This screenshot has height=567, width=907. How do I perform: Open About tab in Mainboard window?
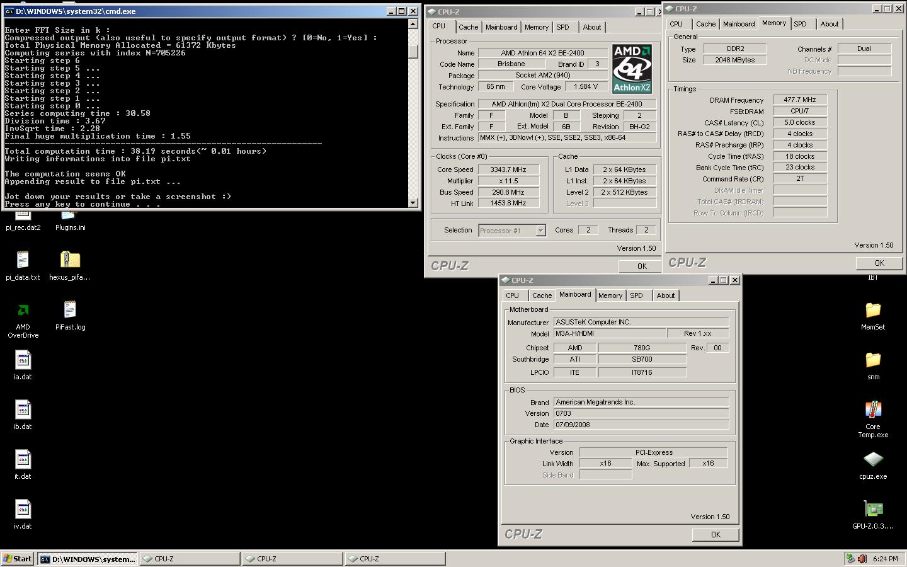pos(666,295)
